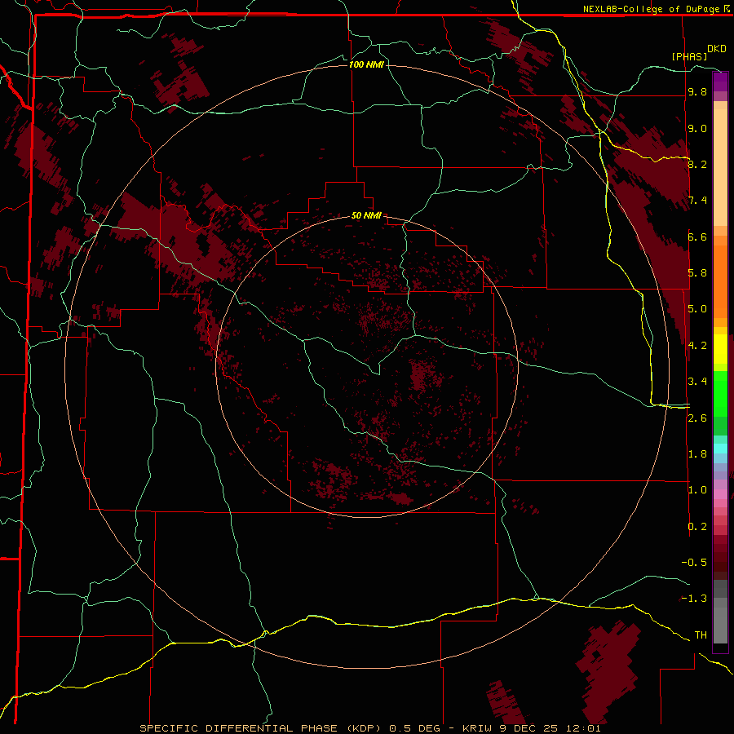This screenshot has height=734, width=734.
Task: Click the 1.0 scale value
Action: (697, 490)
